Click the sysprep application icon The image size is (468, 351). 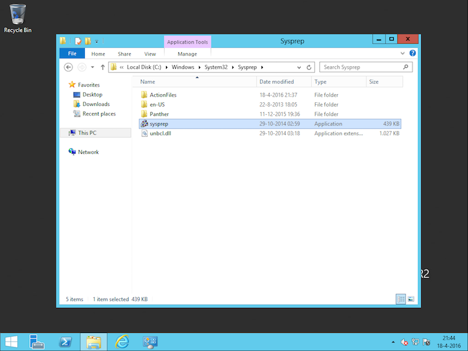point(145,123)
